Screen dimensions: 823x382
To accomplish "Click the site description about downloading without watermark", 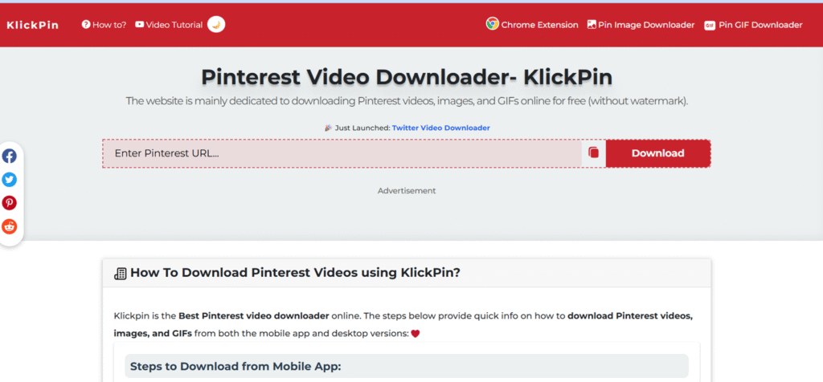I will [407, 101].
